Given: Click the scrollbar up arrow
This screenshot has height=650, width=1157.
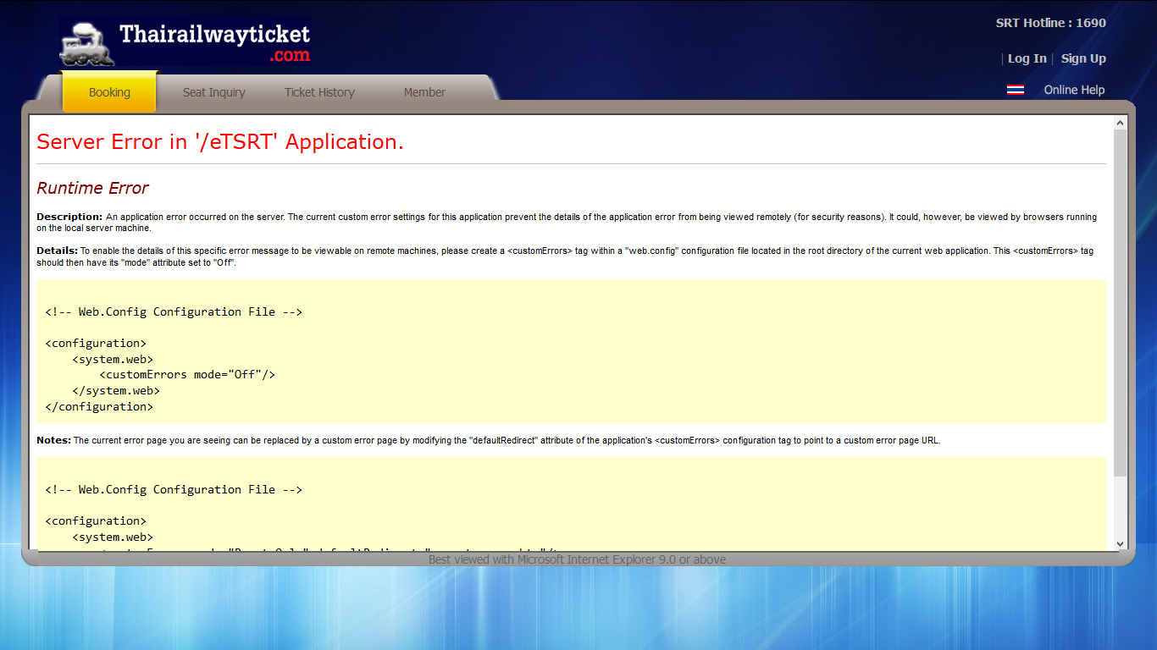Looking at the screenshot, I should point(1121,123).
